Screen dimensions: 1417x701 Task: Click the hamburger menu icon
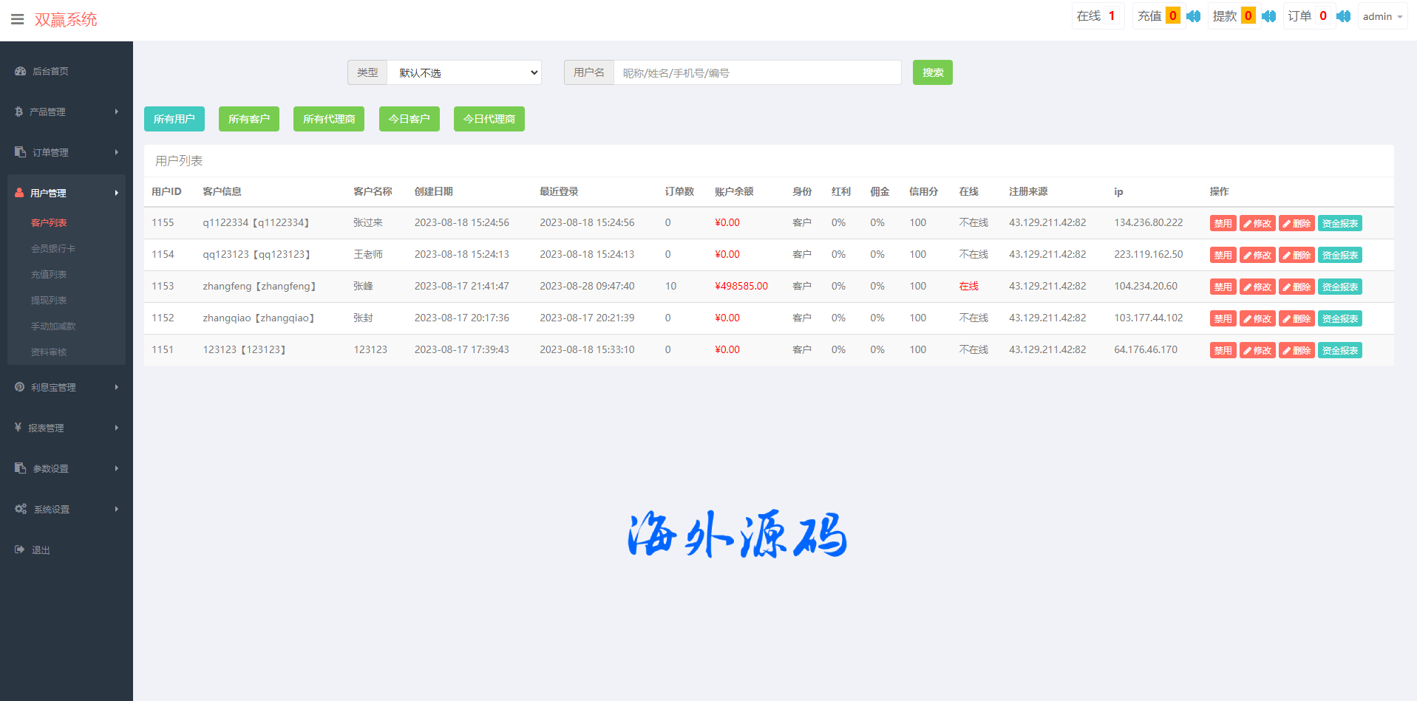[17, 20]
